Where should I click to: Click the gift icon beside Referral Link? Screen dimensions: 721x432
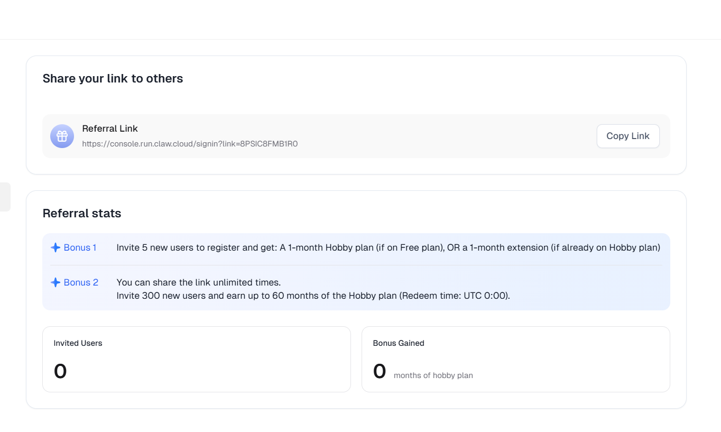62,136
